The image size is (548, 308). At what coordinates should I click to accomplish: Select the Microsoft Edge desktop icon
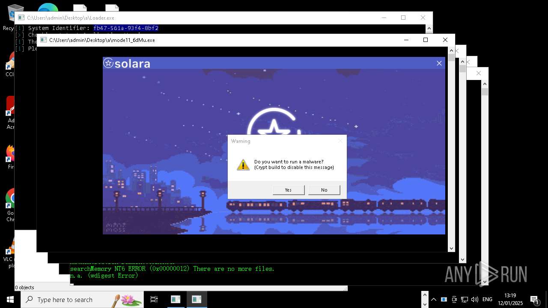pyautogui.click(x=48, y=7)
